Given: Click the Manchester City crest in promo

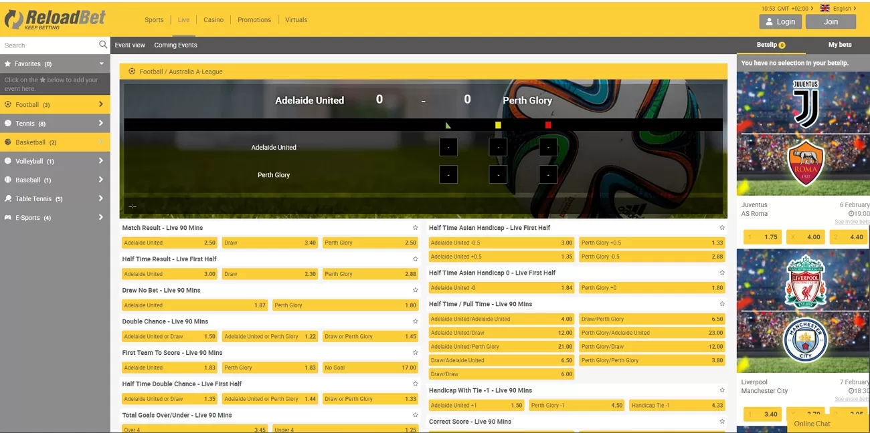Looking at the screenshot, I should 805,341.
